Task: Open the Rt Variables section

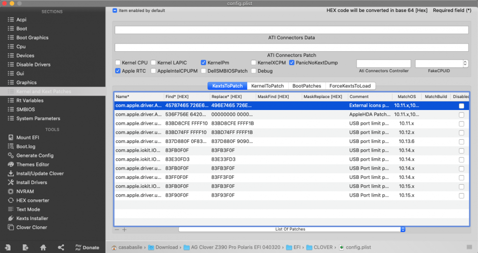Action: [30, 100]
